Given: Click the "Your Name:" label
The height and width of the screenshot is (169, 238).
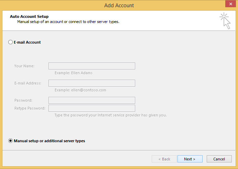Looking at the screenshot, I should click(24, 66).
